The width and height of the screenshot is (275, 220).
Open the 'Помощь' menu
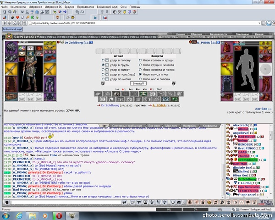click(x=135, y=7)
